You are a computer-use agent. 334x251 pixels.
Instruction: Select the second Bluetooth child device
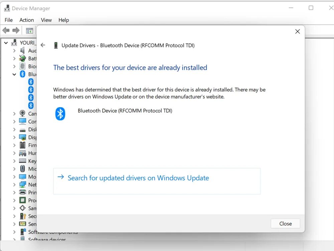(x=31, y=90)
